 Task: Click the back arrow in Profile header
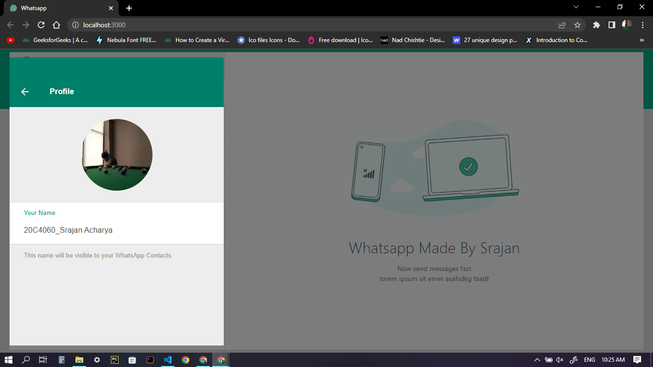tap(25, 92)
